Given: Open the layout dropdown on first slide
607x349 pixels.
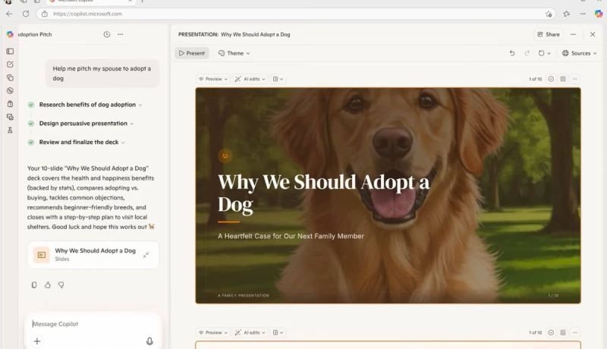Looking at the screenshot, I should (278, 79).
